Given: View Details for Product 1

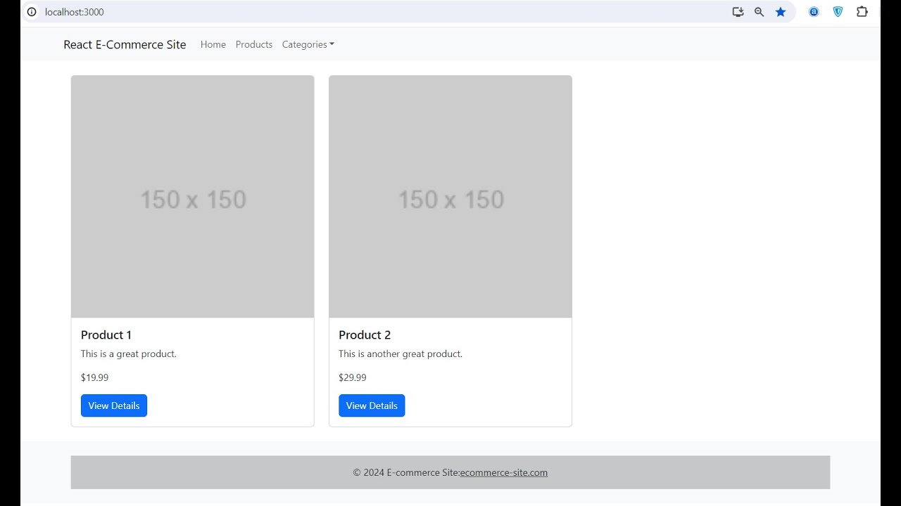Looking at the screenshot, I should click(114, 406).
